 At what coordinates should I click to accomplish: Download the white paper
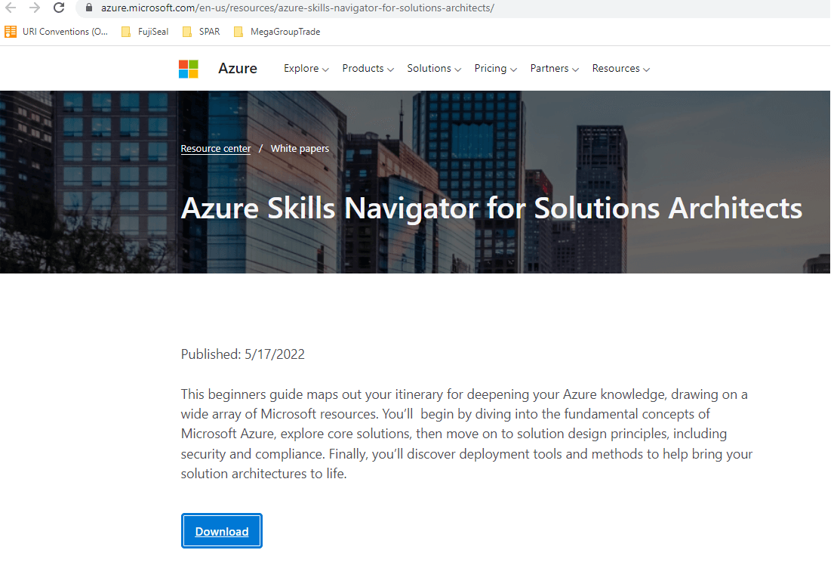click(x=222, y=531)
